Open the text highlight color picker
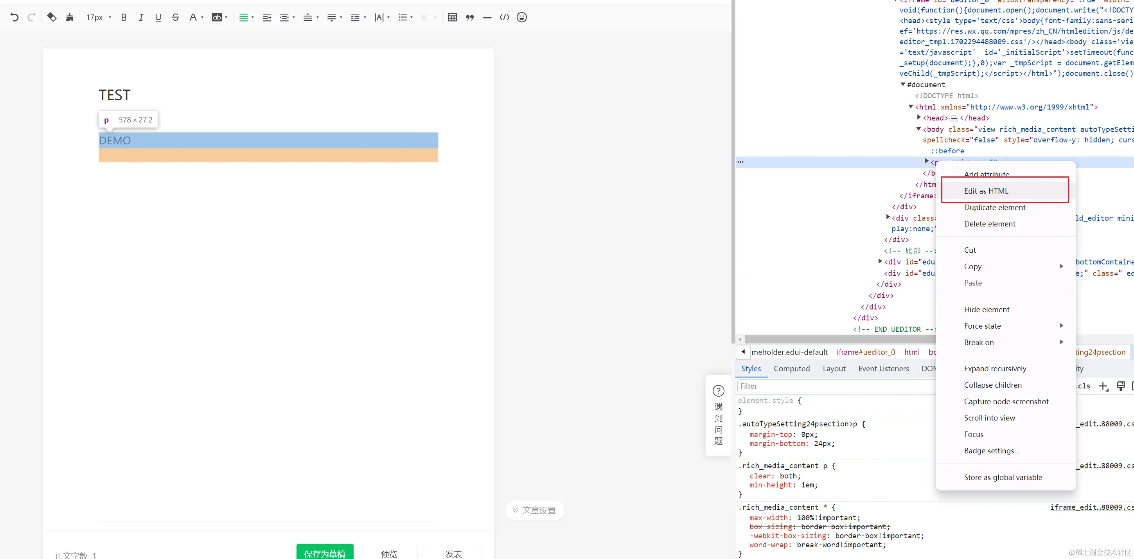Viewport: 1134px width, 559px height. [x=217, y=17]
